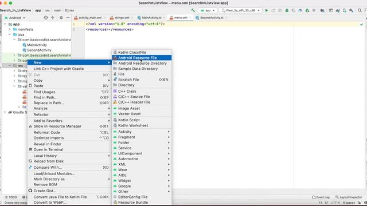Collapse the java folder arrow
Image resolution: width=367 pixels, height=206 pixels.
click(10, 34)
